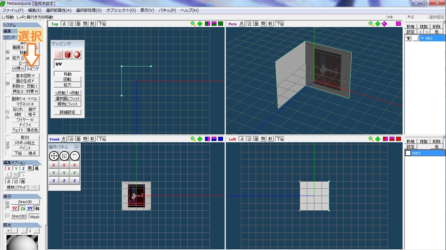Click 新規 button in material panel

coord(410,142)
